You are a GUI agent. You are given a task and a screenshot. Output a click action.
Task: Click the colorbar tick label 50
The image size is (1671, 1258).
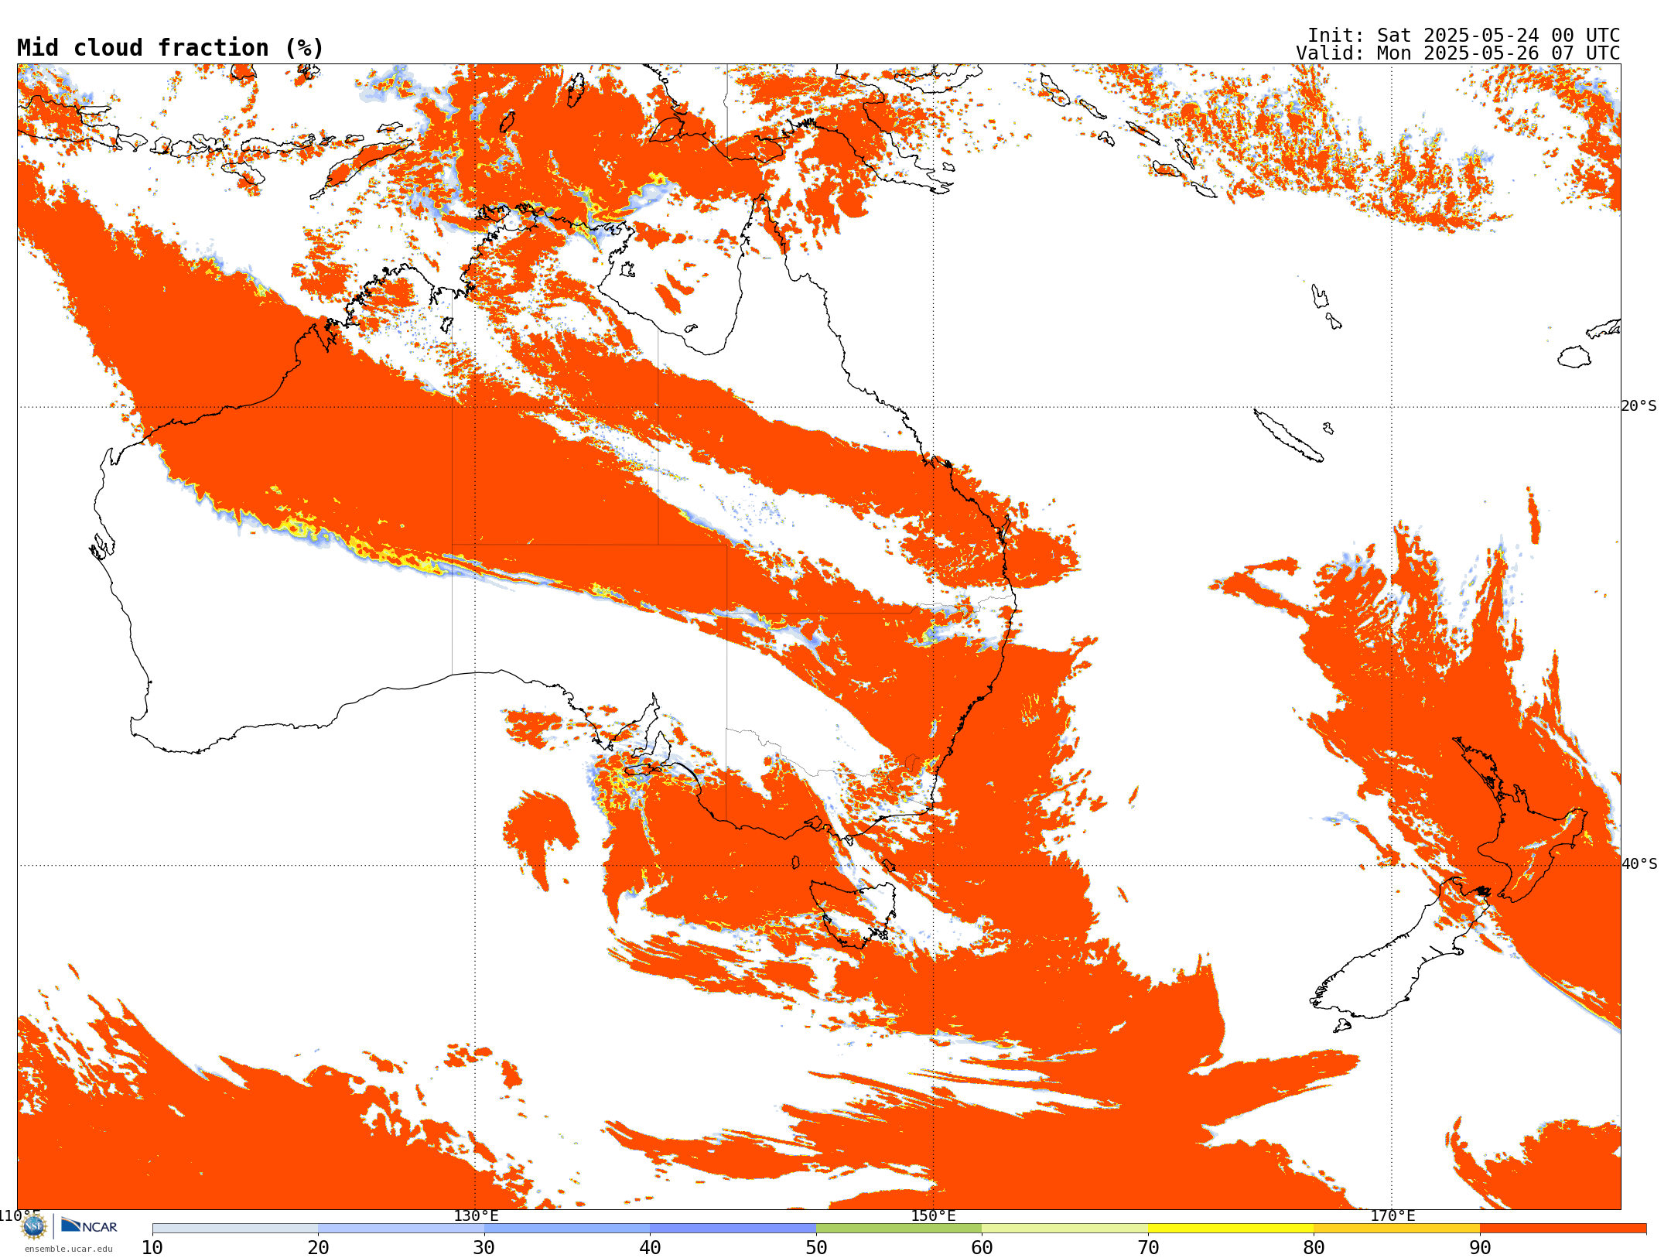pyautogui.click(x=816, y=1248)
